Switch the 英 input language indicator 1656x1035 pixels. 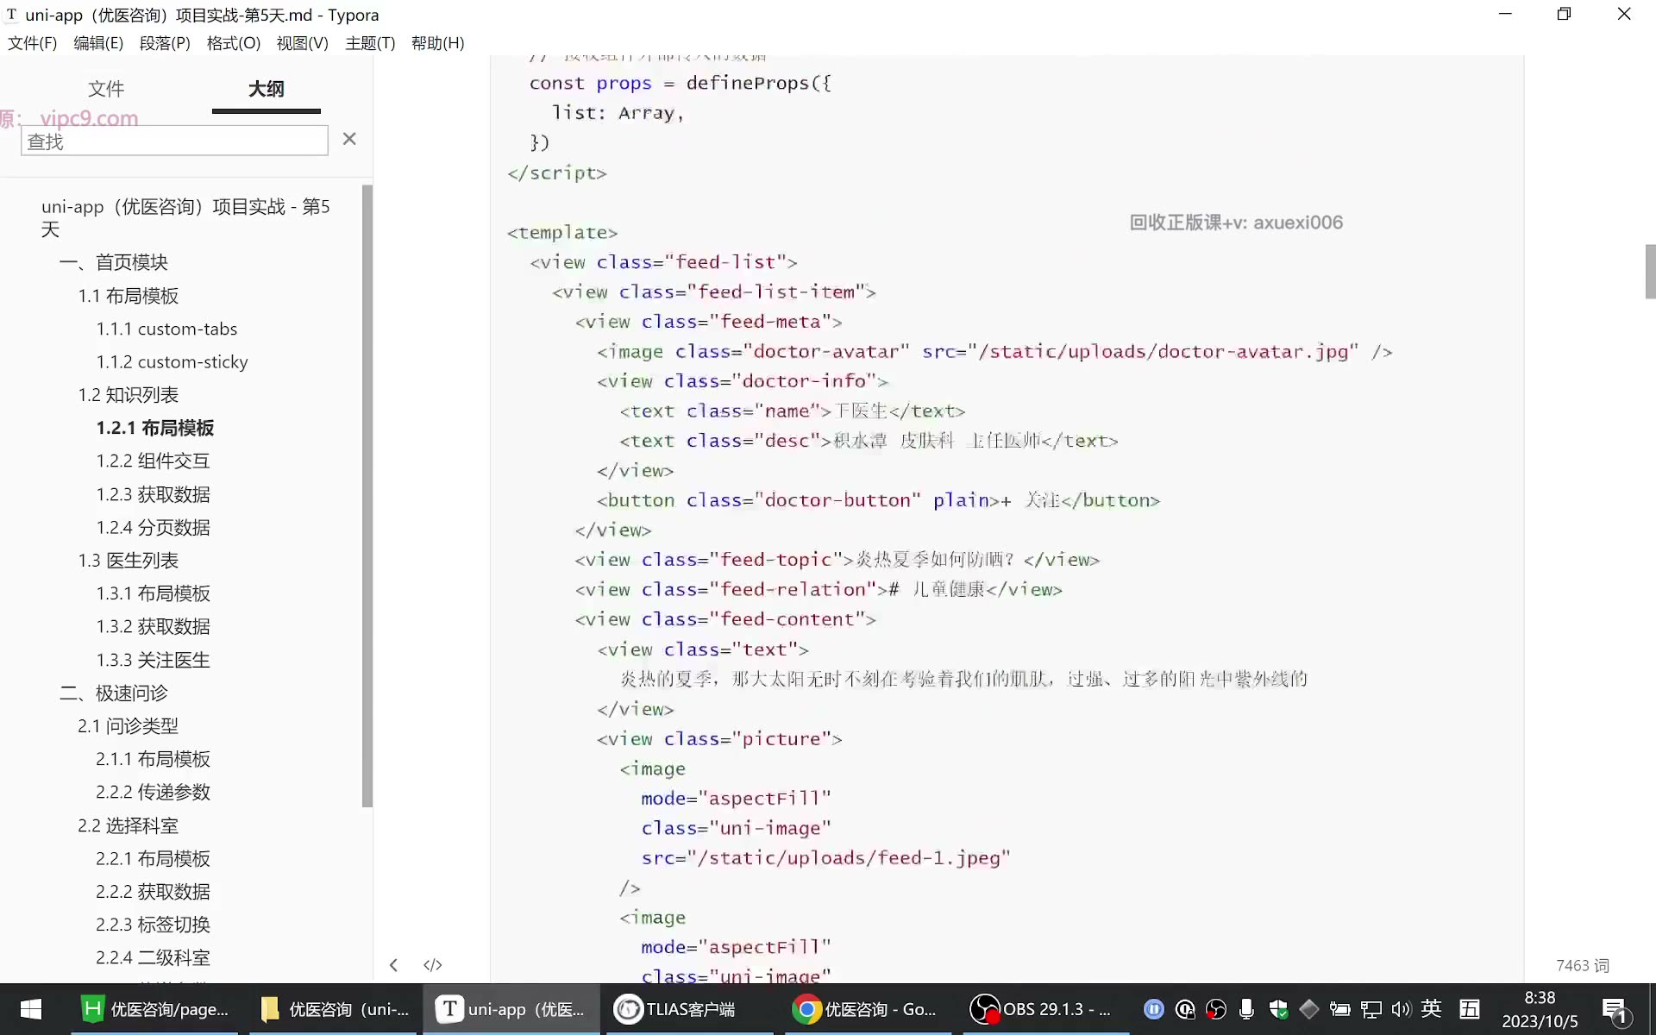1431,1008
